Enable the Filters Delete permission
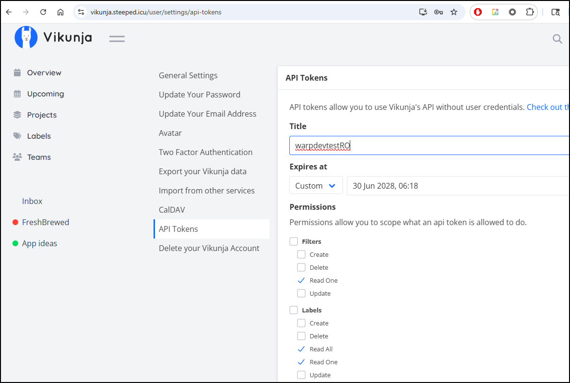The height and width of the screenshot is (383, 570). click(301, 267)
